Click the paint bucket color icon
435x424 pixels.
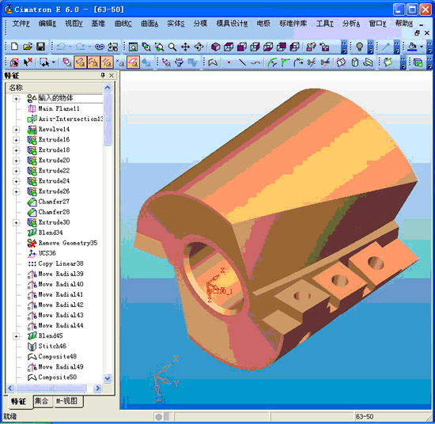[x=412, y=47]
